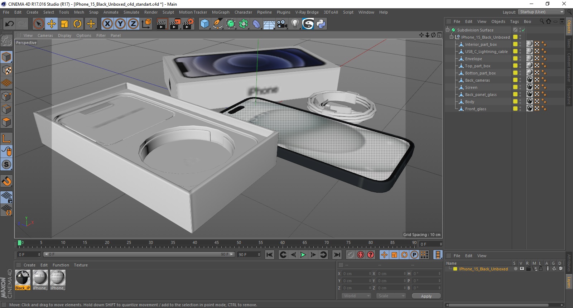
Task: Enable Snap tool in sidebar
Action: pos(6,181)
